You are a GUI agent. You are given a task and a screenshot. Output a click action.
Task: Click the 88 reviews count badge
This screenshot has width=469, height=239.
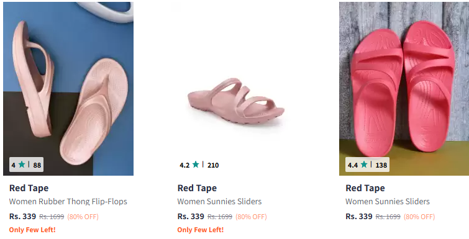click(37, 165)
